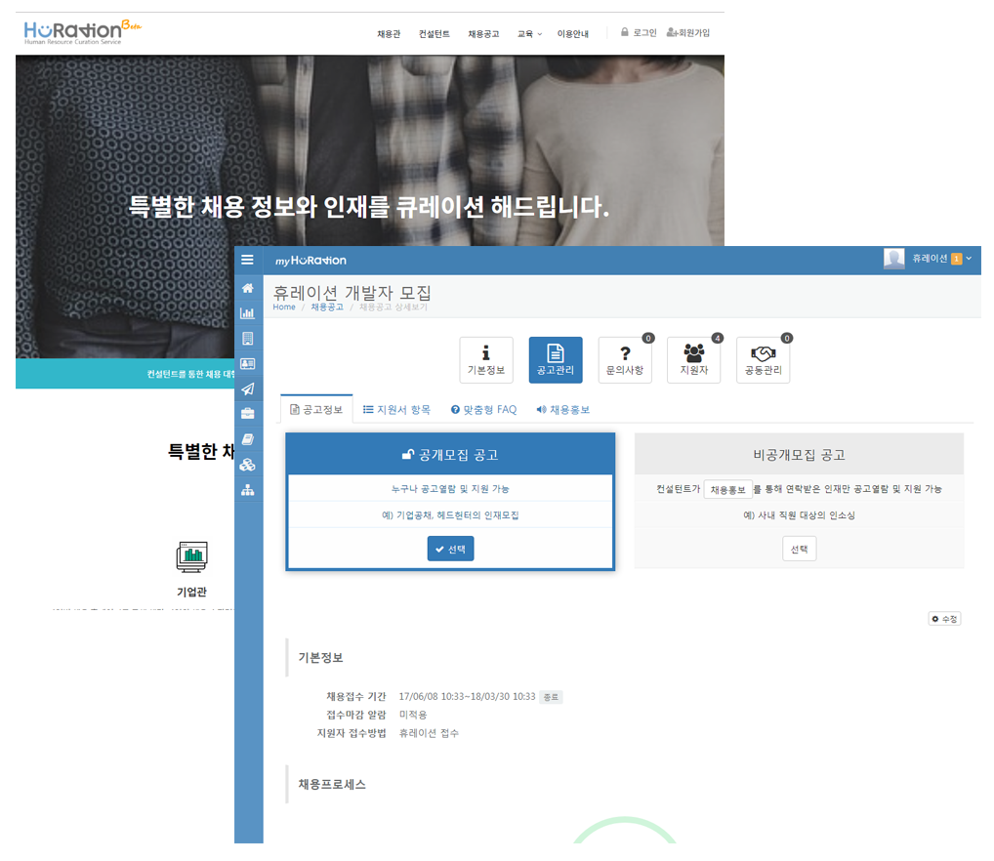Click the teal 컨설턴트를 통한 채용 banner
994x861 pixels.
(x=126, y=374)
